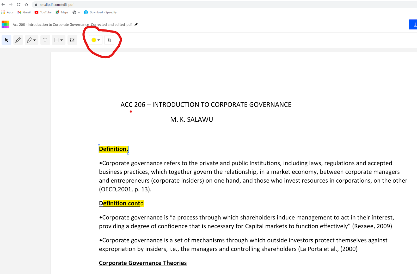Click the PDF file name in the header
This screenshot has width=417, height=274.
[x=72, y=25]
